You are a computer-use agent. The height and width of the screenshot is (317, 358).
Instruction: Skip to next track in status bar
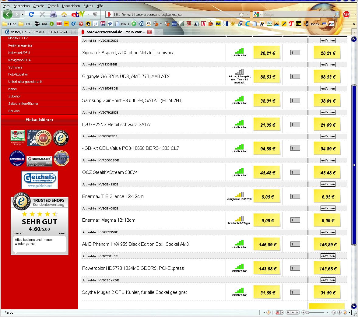coord(297,312)
